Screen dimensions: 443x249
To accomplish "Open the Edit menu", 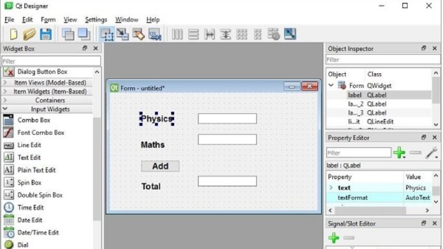I will click(27, 20).
